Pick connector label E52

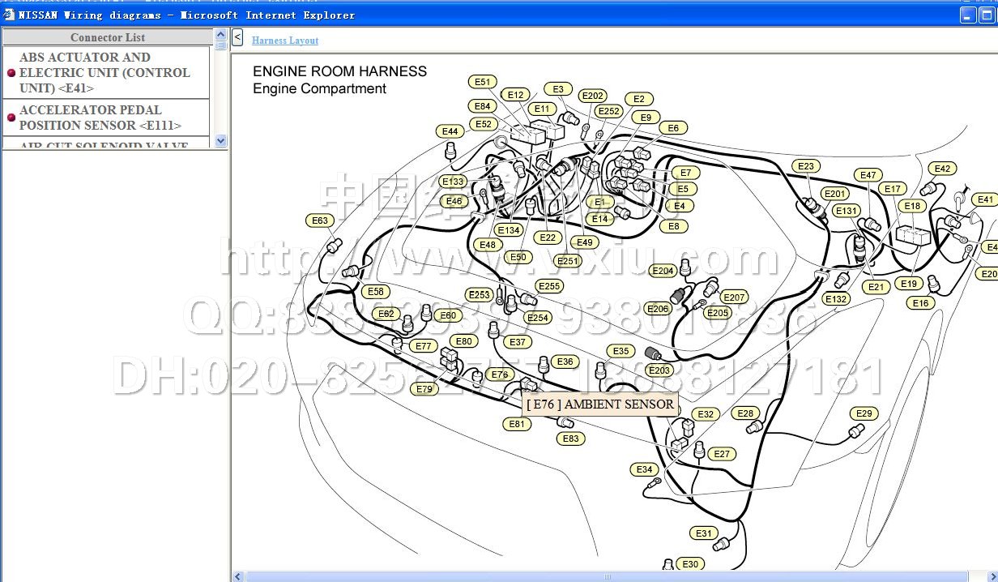(484, 124)
